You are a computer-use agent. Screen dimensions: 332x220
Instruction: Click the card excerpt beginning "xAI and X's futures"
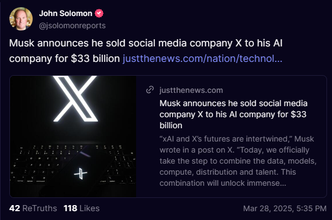click(x=238, y=161)
